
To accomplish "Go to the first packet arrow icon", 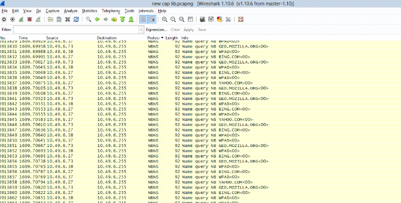I will [122, 19].
